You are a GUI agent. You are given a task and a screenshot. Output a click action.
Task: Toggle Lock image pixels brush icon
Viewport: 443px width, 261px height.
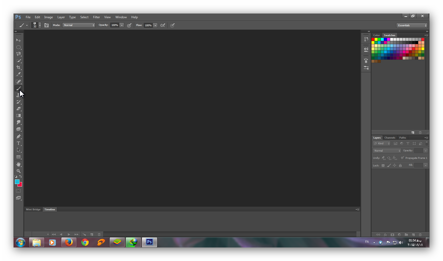pos(389,165)
